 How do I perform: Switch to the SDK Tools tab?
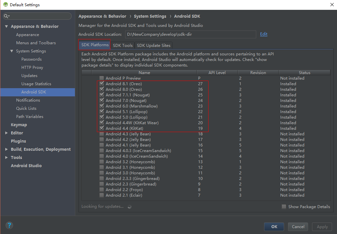point(123,46)
